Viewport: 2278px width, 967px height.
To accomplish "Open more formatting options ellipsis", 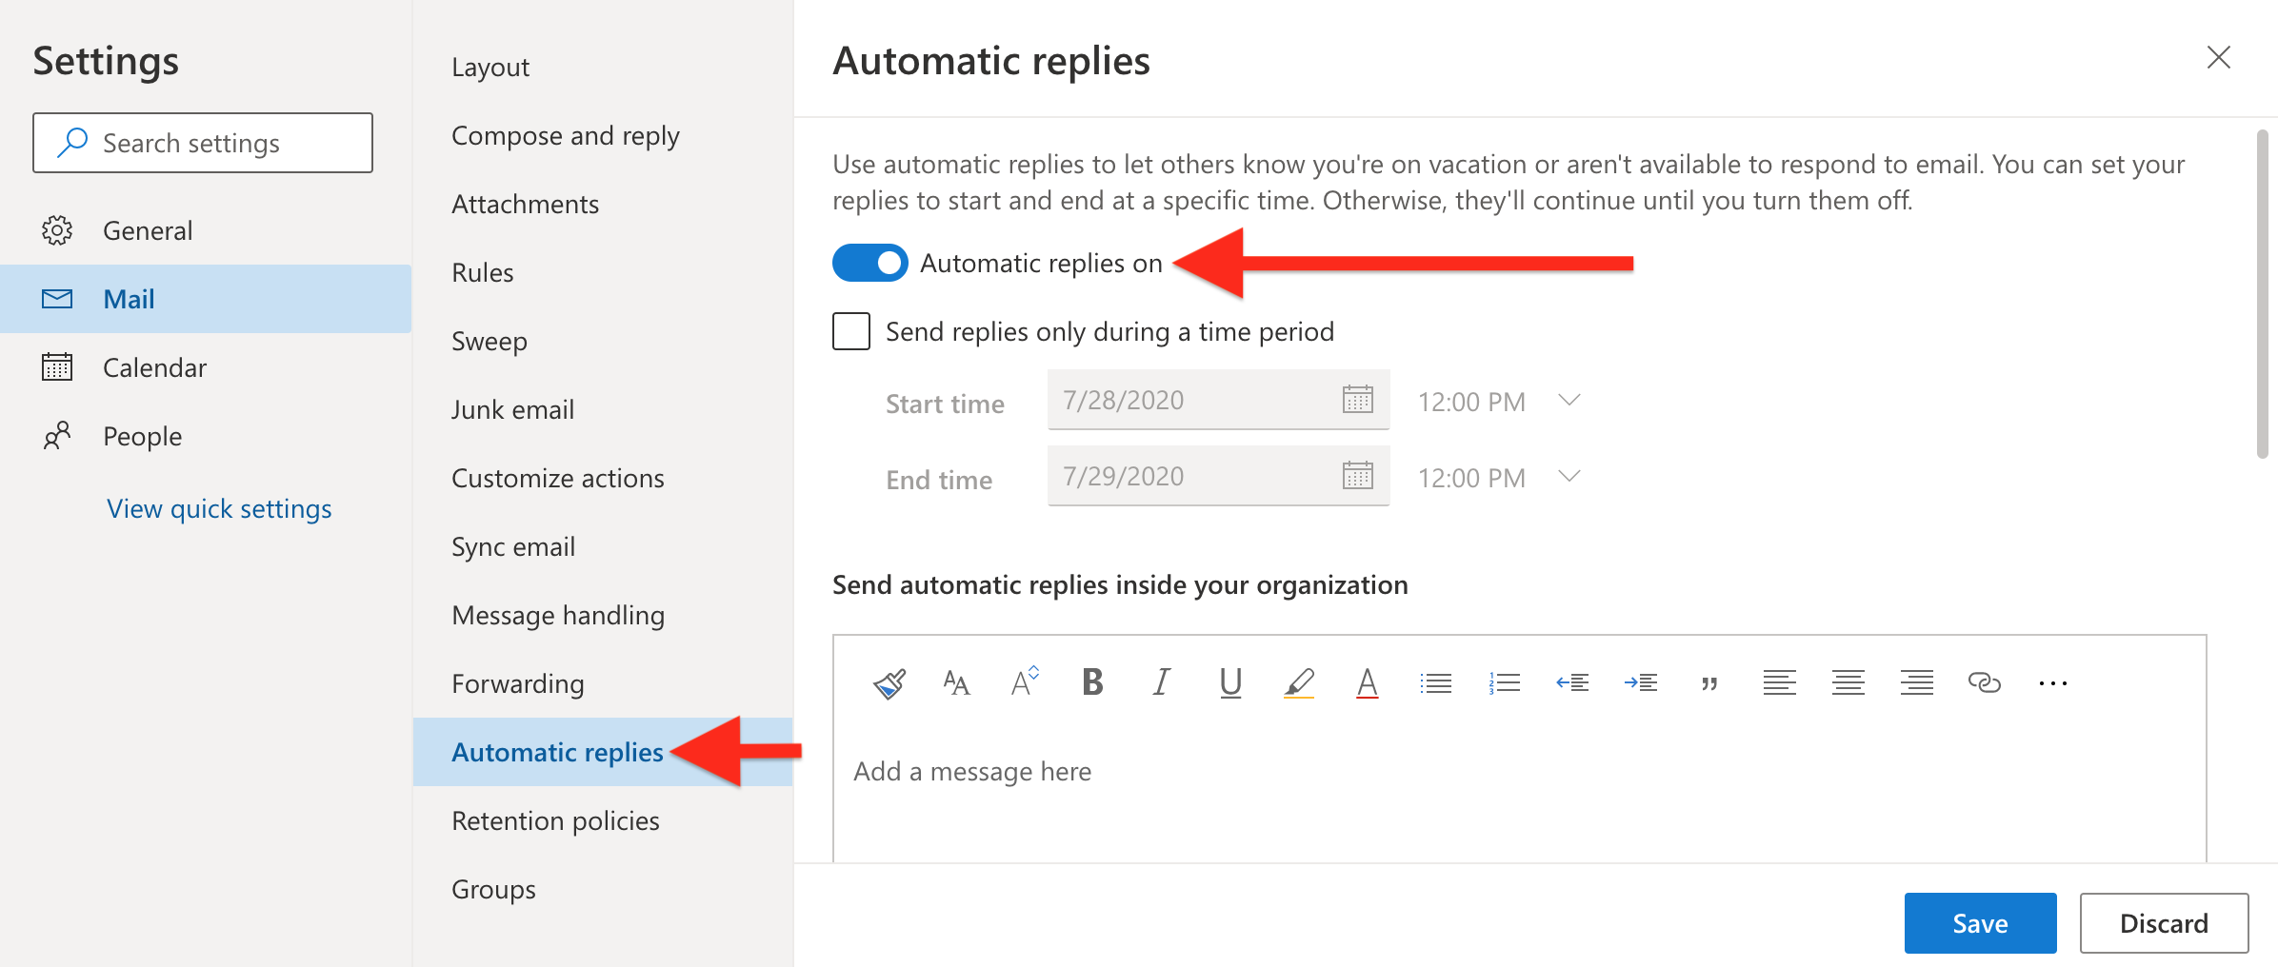I will 2052,683.
